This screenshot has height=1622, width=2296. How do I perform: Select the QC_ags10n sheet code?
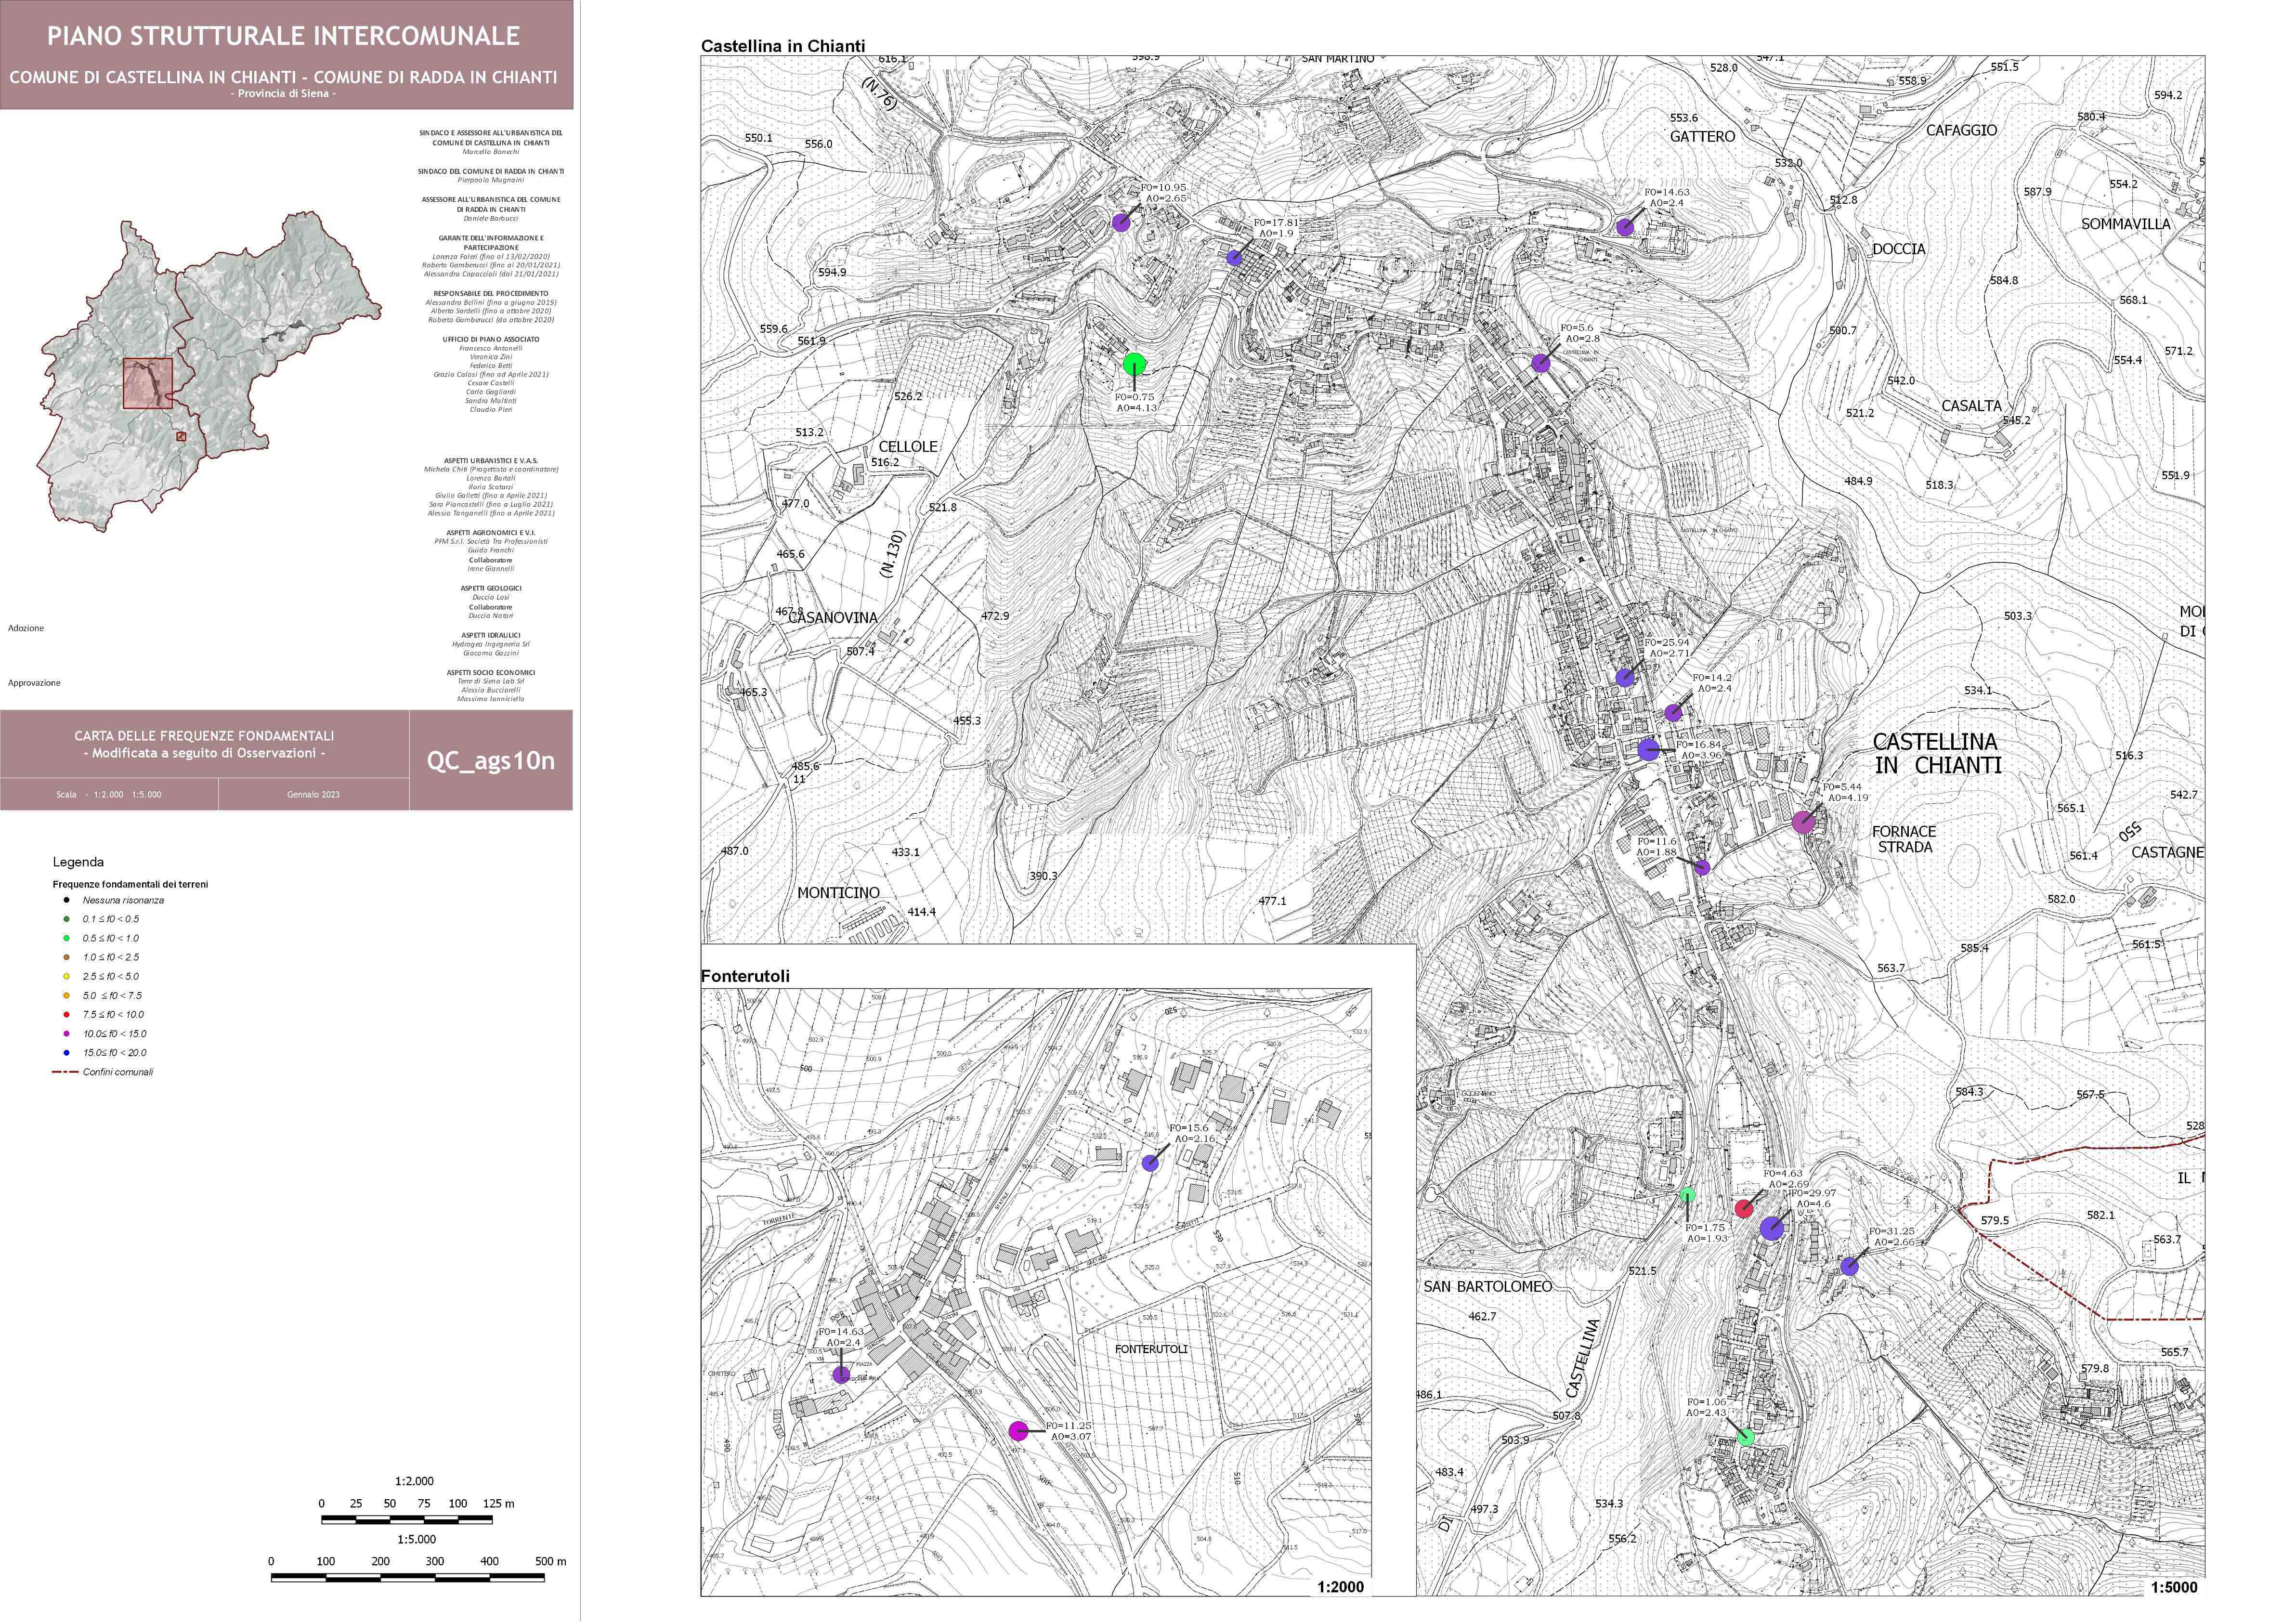[x=490, y=761]
